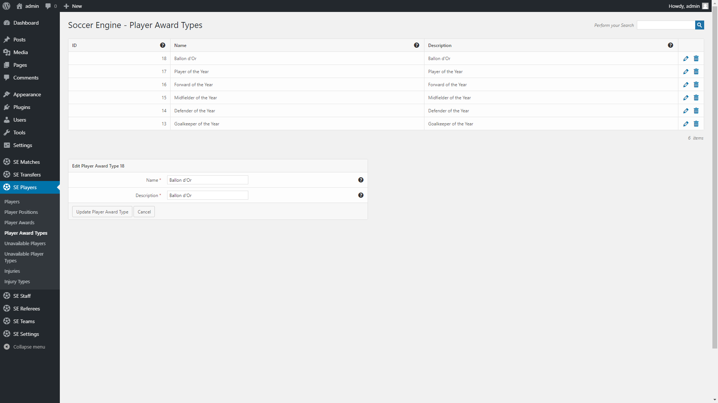This screenshot has height=403, width=718.
Task: Click the WordPress logo icon
Action: (6, 6)
